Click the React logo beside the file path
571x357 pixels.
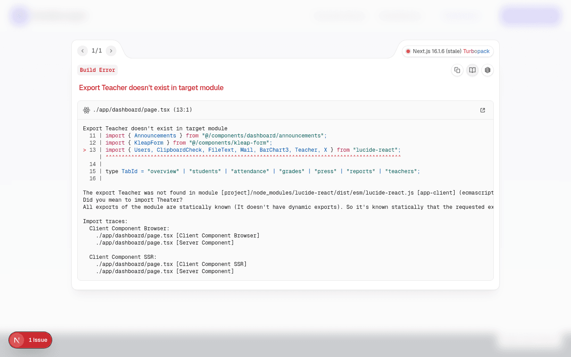coord(87,110)
